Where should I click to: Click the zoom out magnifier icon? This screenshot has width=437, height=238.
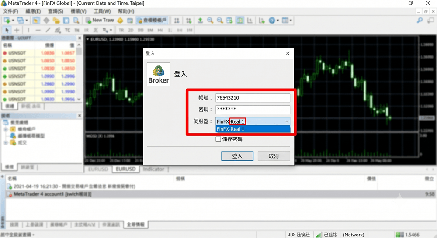click(220, 21)
